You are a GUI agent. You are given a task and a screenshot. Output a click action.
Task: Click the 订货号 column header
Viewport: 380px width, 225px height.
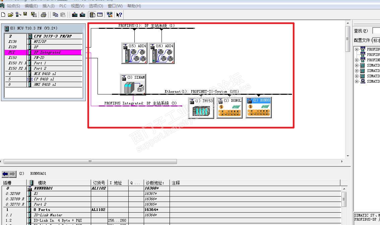point(99,183)
